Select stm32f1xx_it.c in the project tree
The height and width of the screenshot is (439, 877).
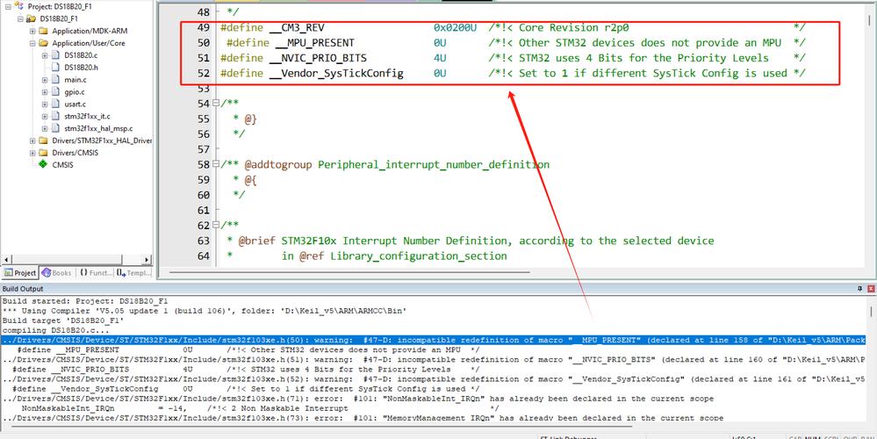click(87, 116)
